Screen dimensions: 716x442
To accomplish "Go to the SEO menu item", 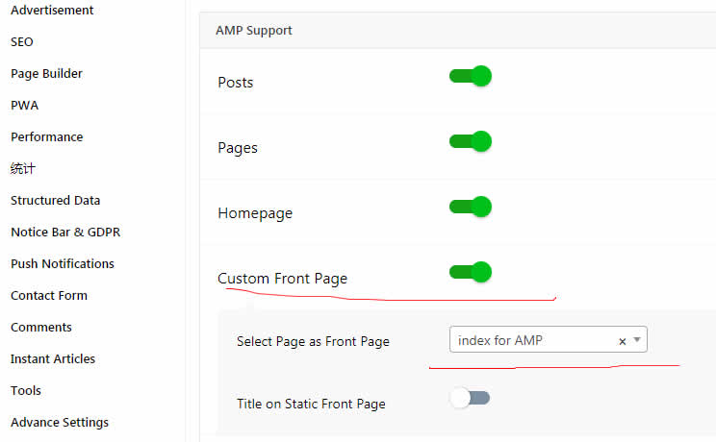I will [x=22, y=42].
